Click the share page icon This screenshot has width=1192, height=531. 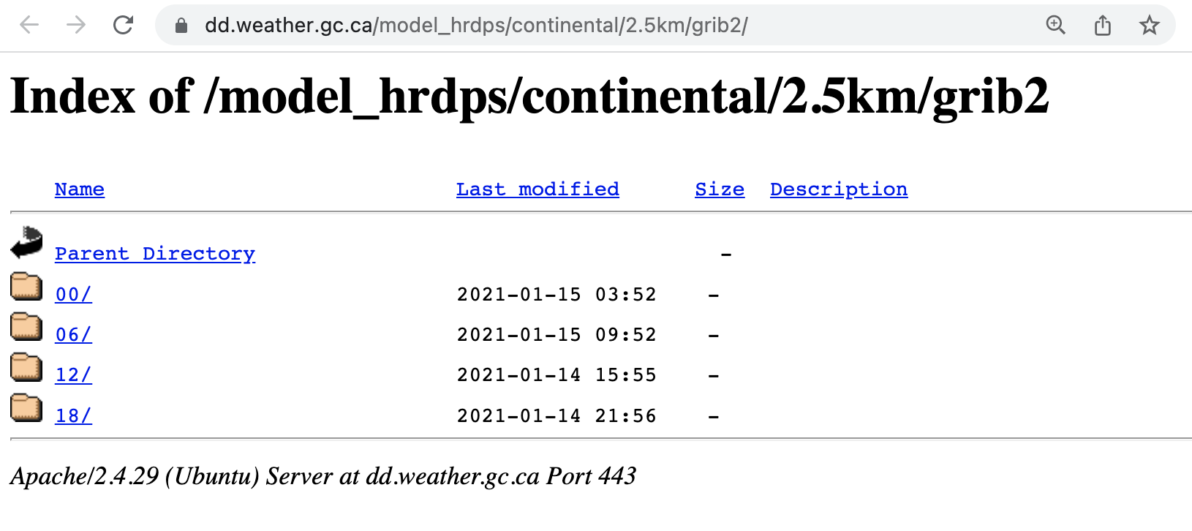(1103, 26)
